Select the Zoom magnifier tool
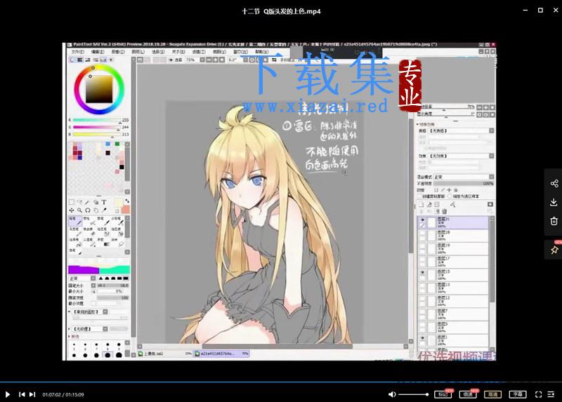The image size is (562, 402). pos(79,210)
